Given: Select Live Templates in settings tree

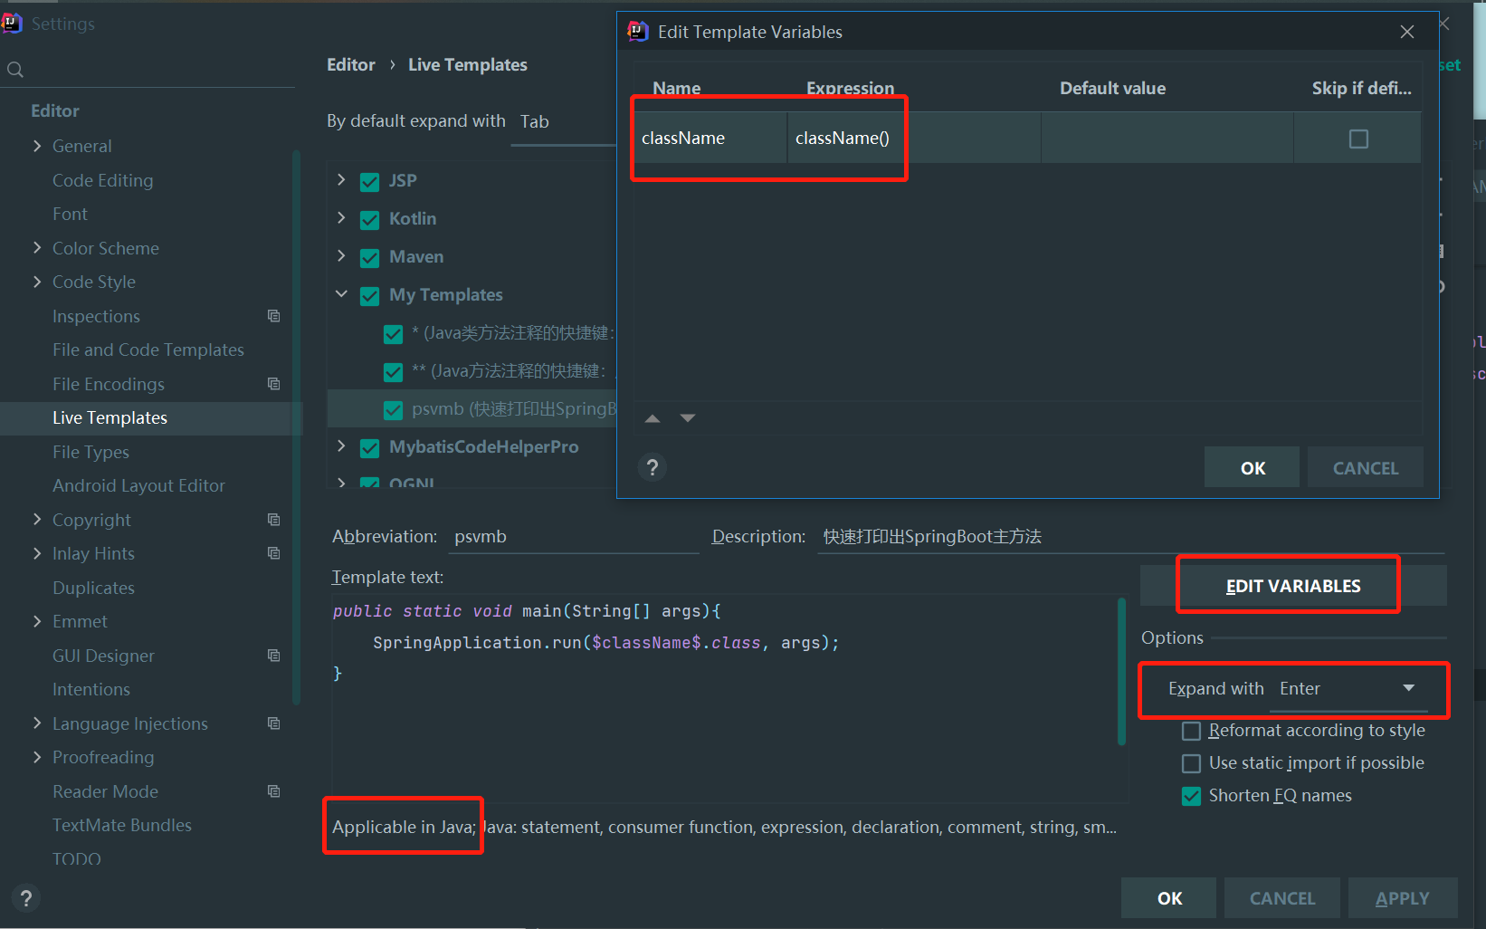Looking at the screenshot, I should click(110, 417).
